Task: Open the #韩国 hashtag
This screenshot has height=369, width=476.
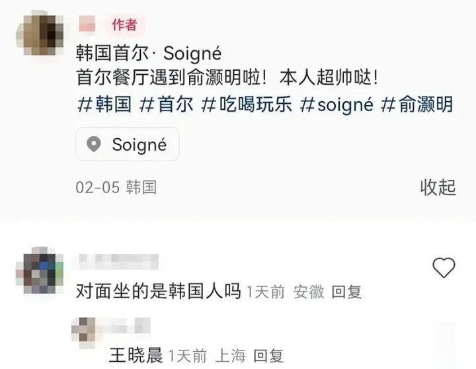Action: 104,104
